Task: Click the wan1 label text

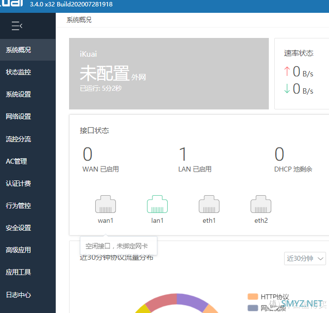Action: 106,220
